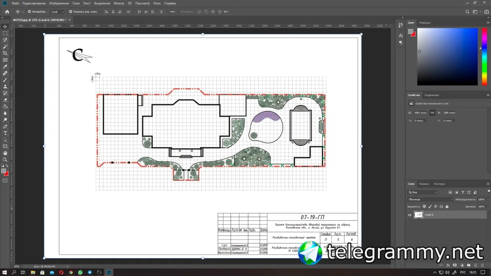The height and width of the screenshot is (276, 491).
Task: Open the Редактирование menu
Action: coord(34,3)
